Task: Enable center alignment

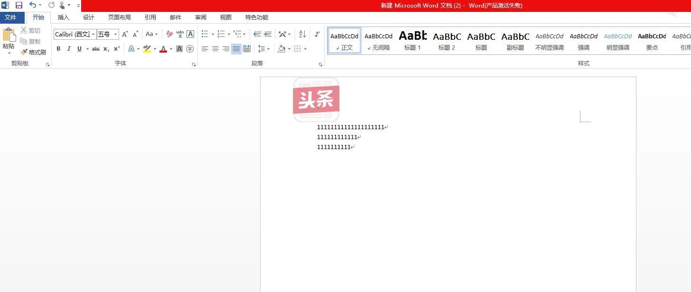Action: point(215,49)
